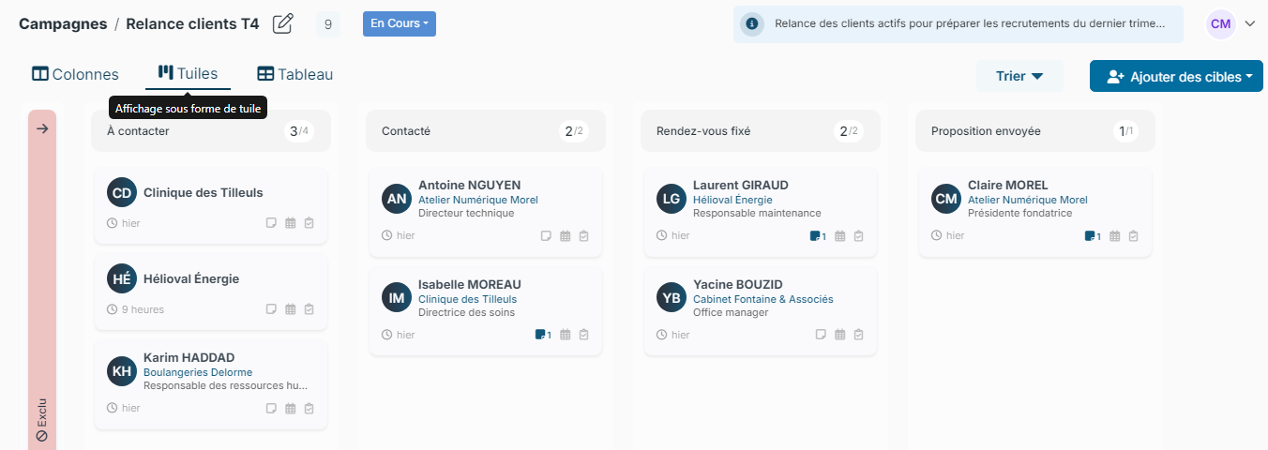
Task: Open the calendar icon on Laurent GIRAUD card
Action: point(839,235)
